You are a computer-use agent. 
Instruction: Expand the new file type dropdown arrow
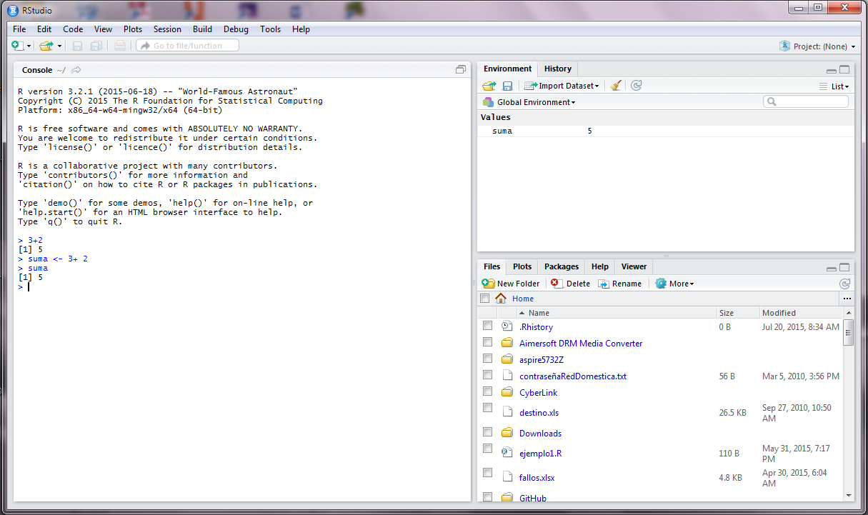(29, 46)
